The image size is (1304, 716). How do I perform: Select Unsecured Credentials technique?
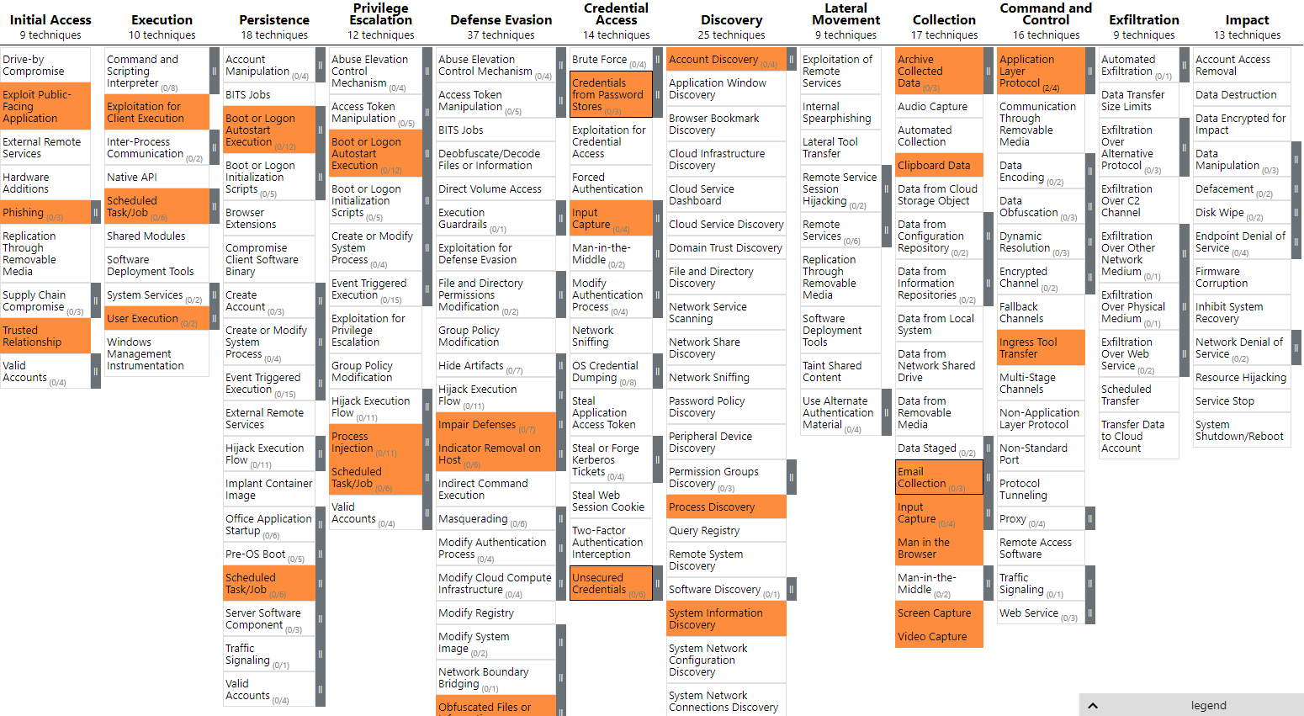pyautogui.click(x=611, y=583)
